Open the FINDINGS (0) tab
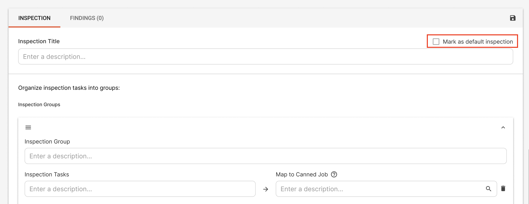Viewport: 529px width, 204px height. (87, 18)
